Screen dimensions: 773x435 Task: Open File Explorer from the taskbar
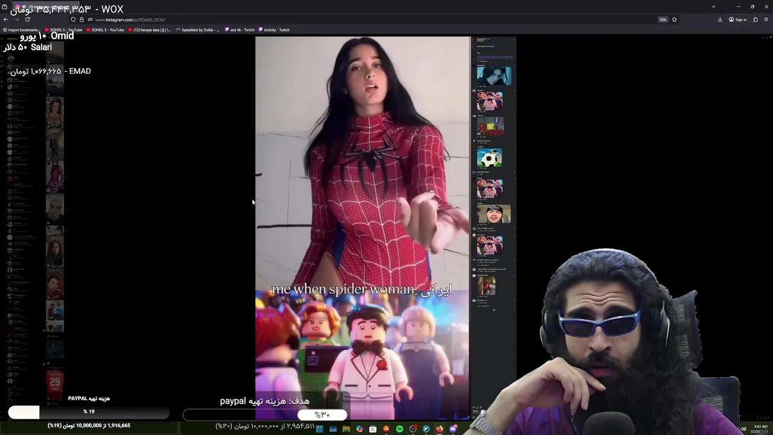[x=346, y=429]
